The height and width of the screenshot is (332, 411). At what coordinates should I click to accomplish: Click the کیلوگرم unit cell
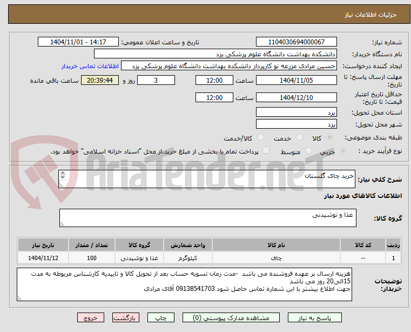point(187,258)
